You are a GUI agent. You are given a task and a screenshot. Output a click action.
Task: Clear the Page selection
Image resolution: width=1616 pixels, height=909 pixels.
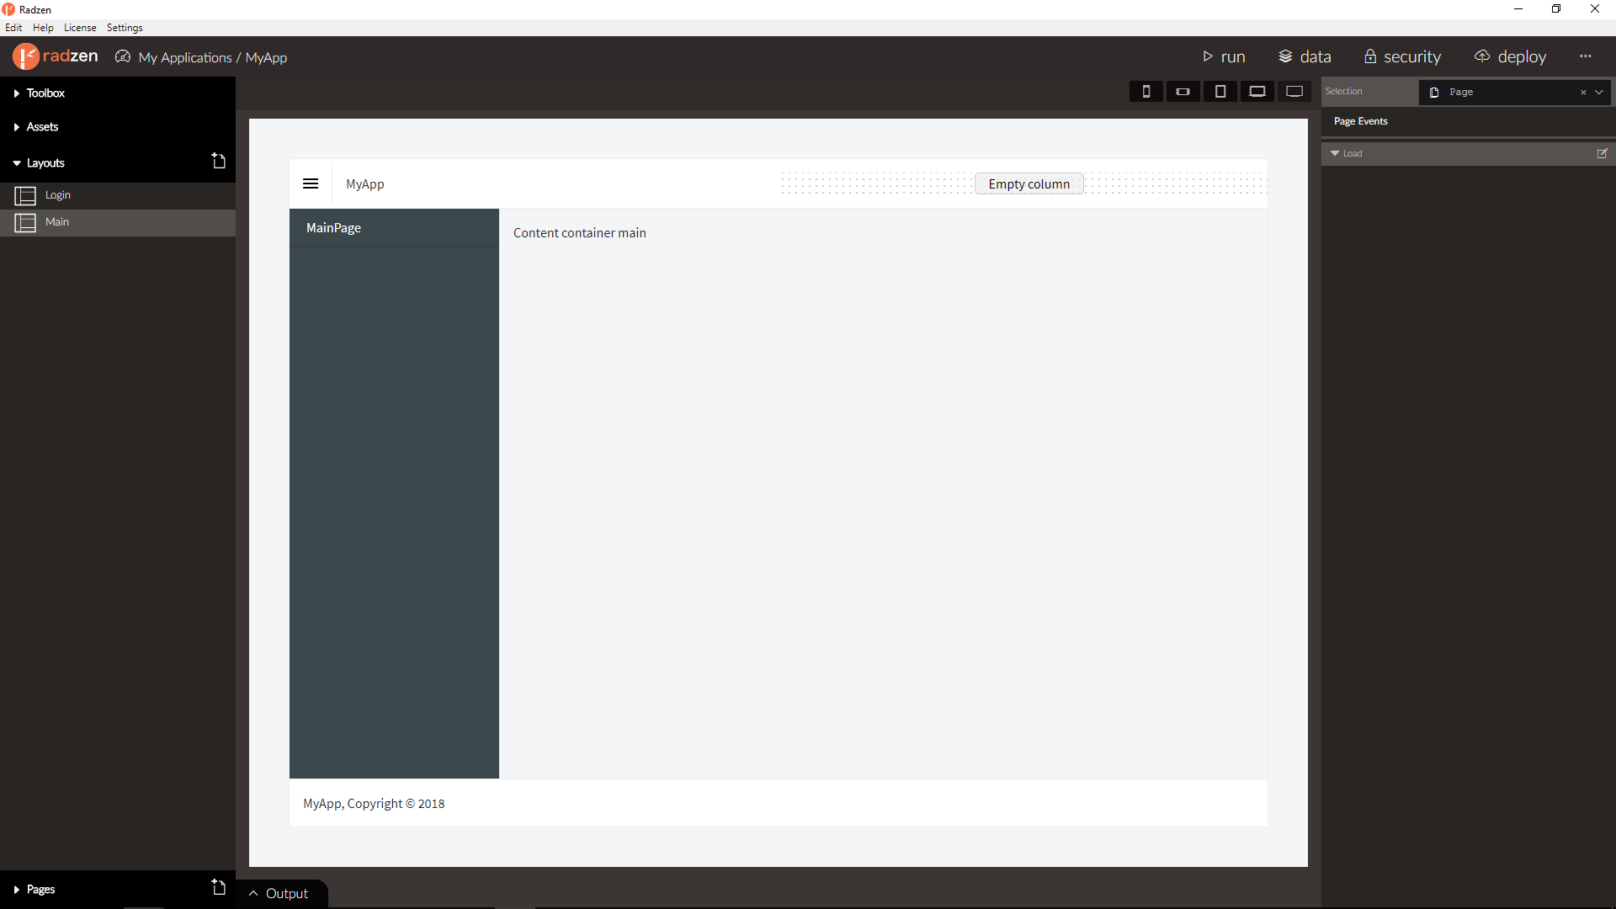tap(1583, 92)
